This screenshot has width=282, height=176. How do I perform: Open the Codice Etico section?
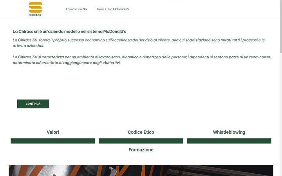tap(141, 132)
